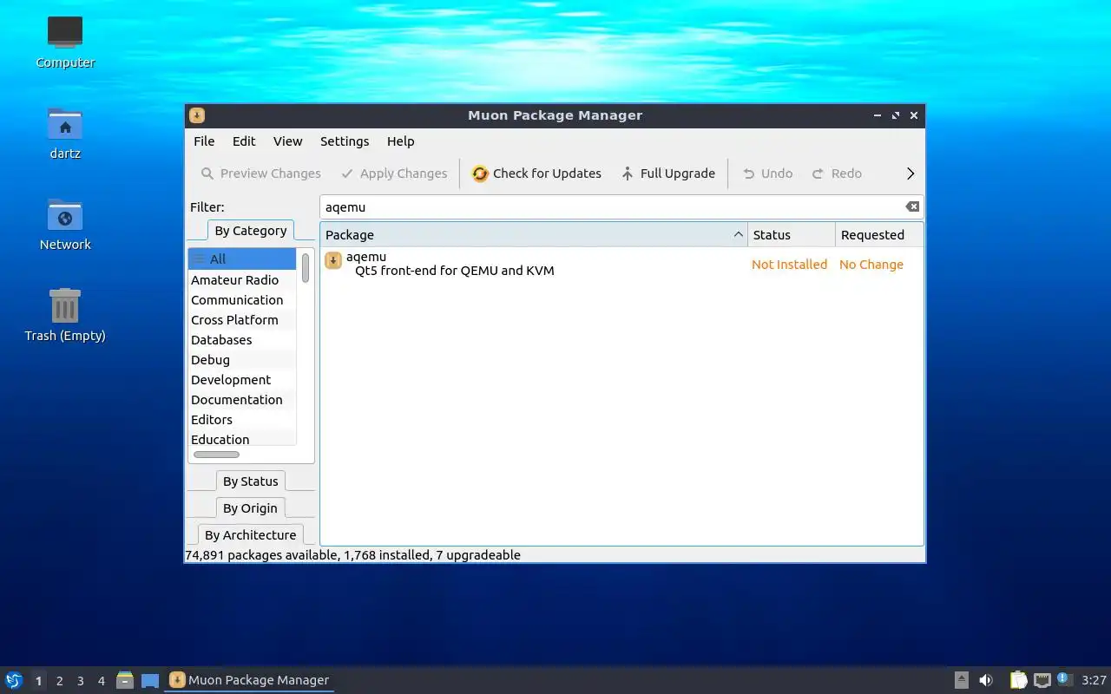Open the Help menu

coord(401,141)
